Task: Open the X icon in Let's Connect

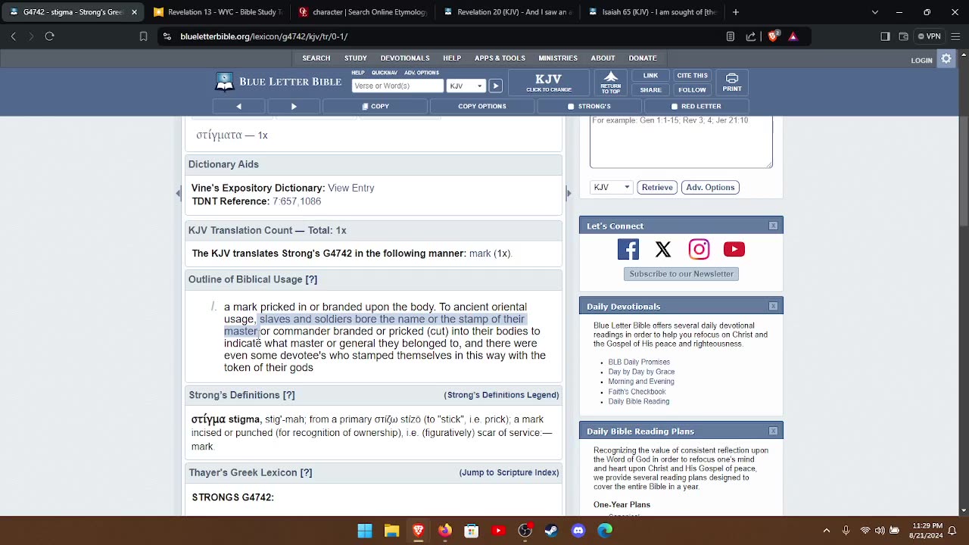Action: coord(663,249)
